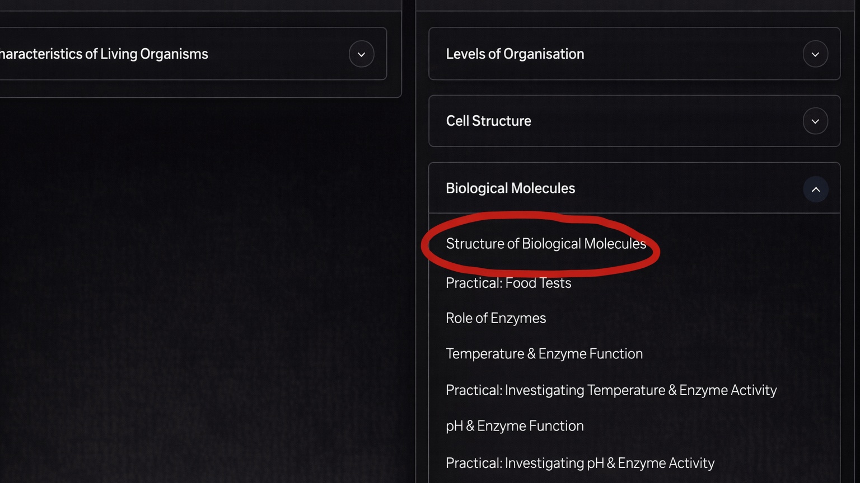Collapse Biological Molecules via the up chevron icon
860x483 pixels.
click(x=816, y=189)
